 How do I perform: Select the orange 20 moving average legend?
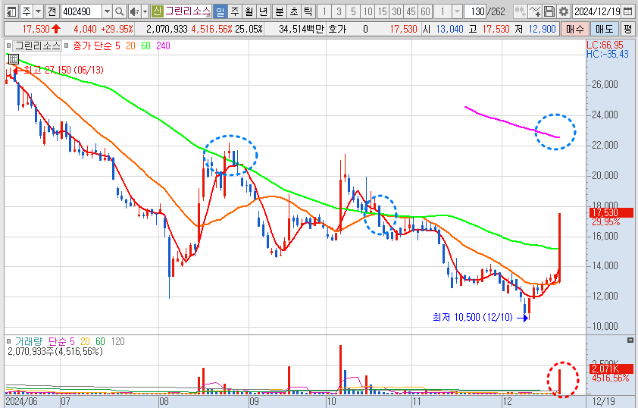click(130, 46)
